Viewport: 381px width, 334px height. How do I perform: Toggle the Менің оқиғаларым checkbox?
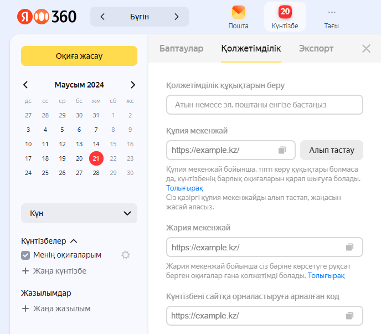pos(25,255)
